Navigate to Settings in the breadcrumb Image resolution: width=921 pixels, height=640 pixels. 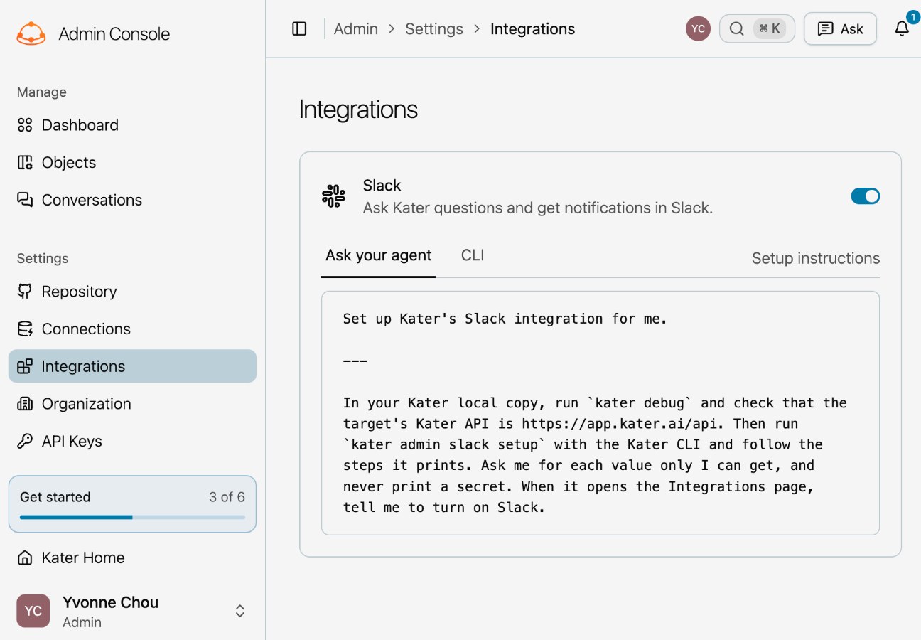[434, 29]
